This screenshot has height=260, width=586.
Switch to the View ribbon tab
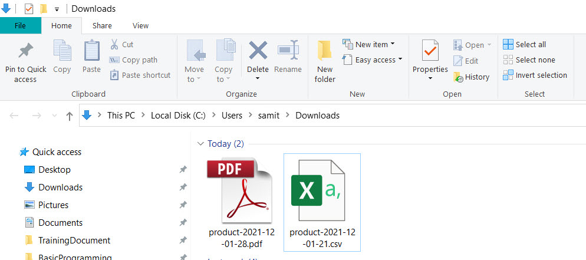click(x=140, y=26)
